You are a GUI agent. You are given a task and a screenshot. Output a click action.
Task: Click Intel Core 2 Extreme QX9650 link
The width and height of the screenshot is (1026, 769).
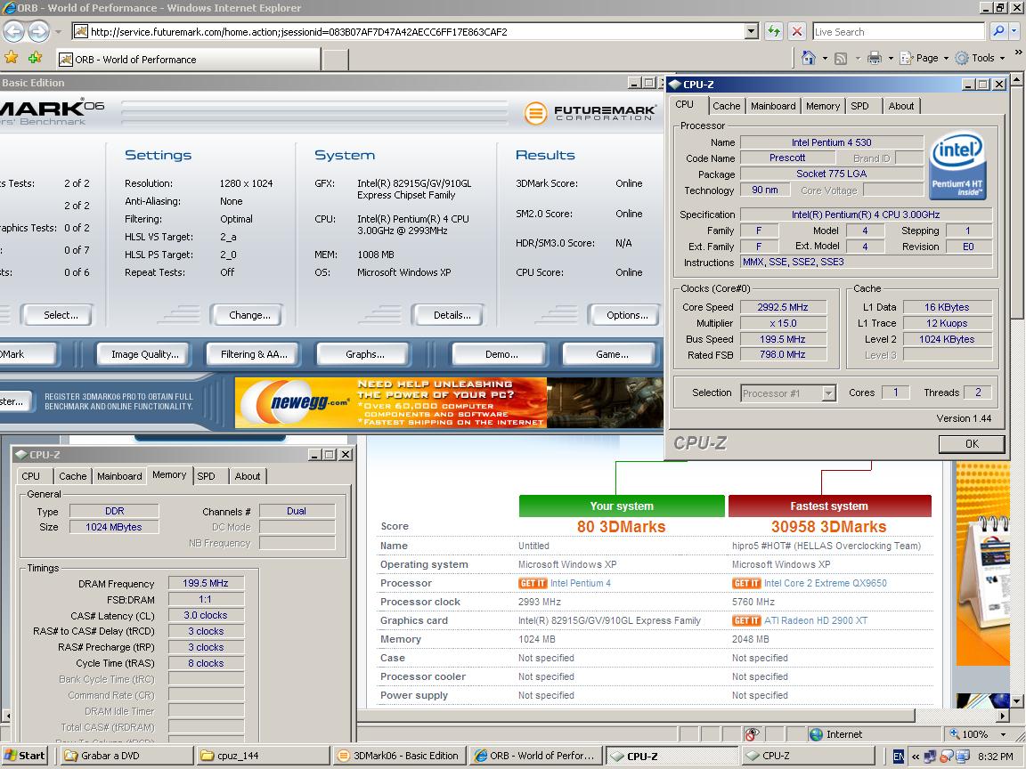(x=825, y=583)
